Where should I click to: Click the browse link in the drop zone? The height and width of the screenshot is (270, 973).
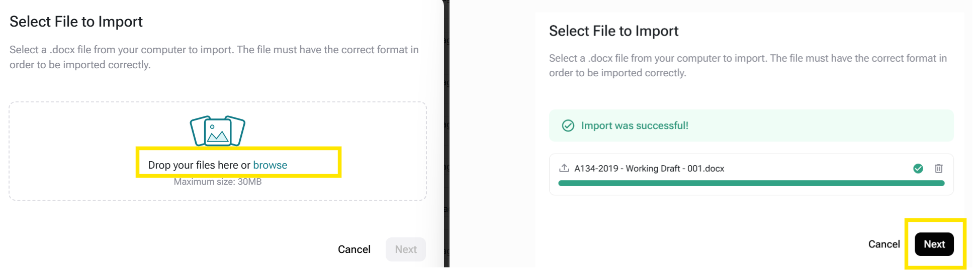click(x=270, y=165)
